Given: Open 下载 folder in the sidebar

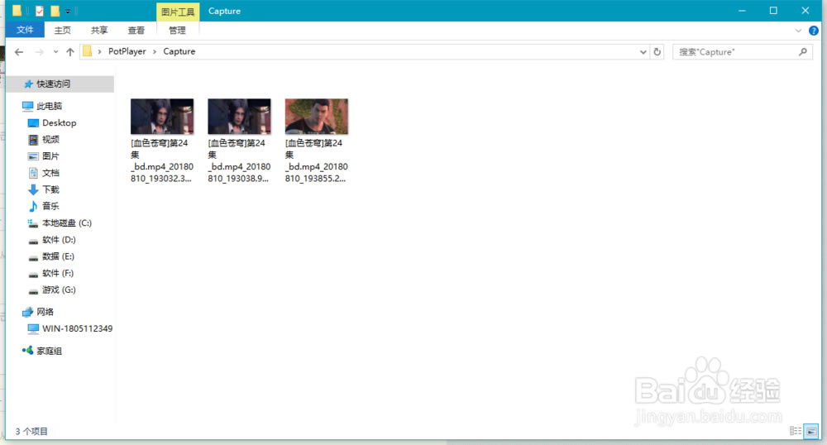Looking at the screenshot, I should [x=50, y=189].
